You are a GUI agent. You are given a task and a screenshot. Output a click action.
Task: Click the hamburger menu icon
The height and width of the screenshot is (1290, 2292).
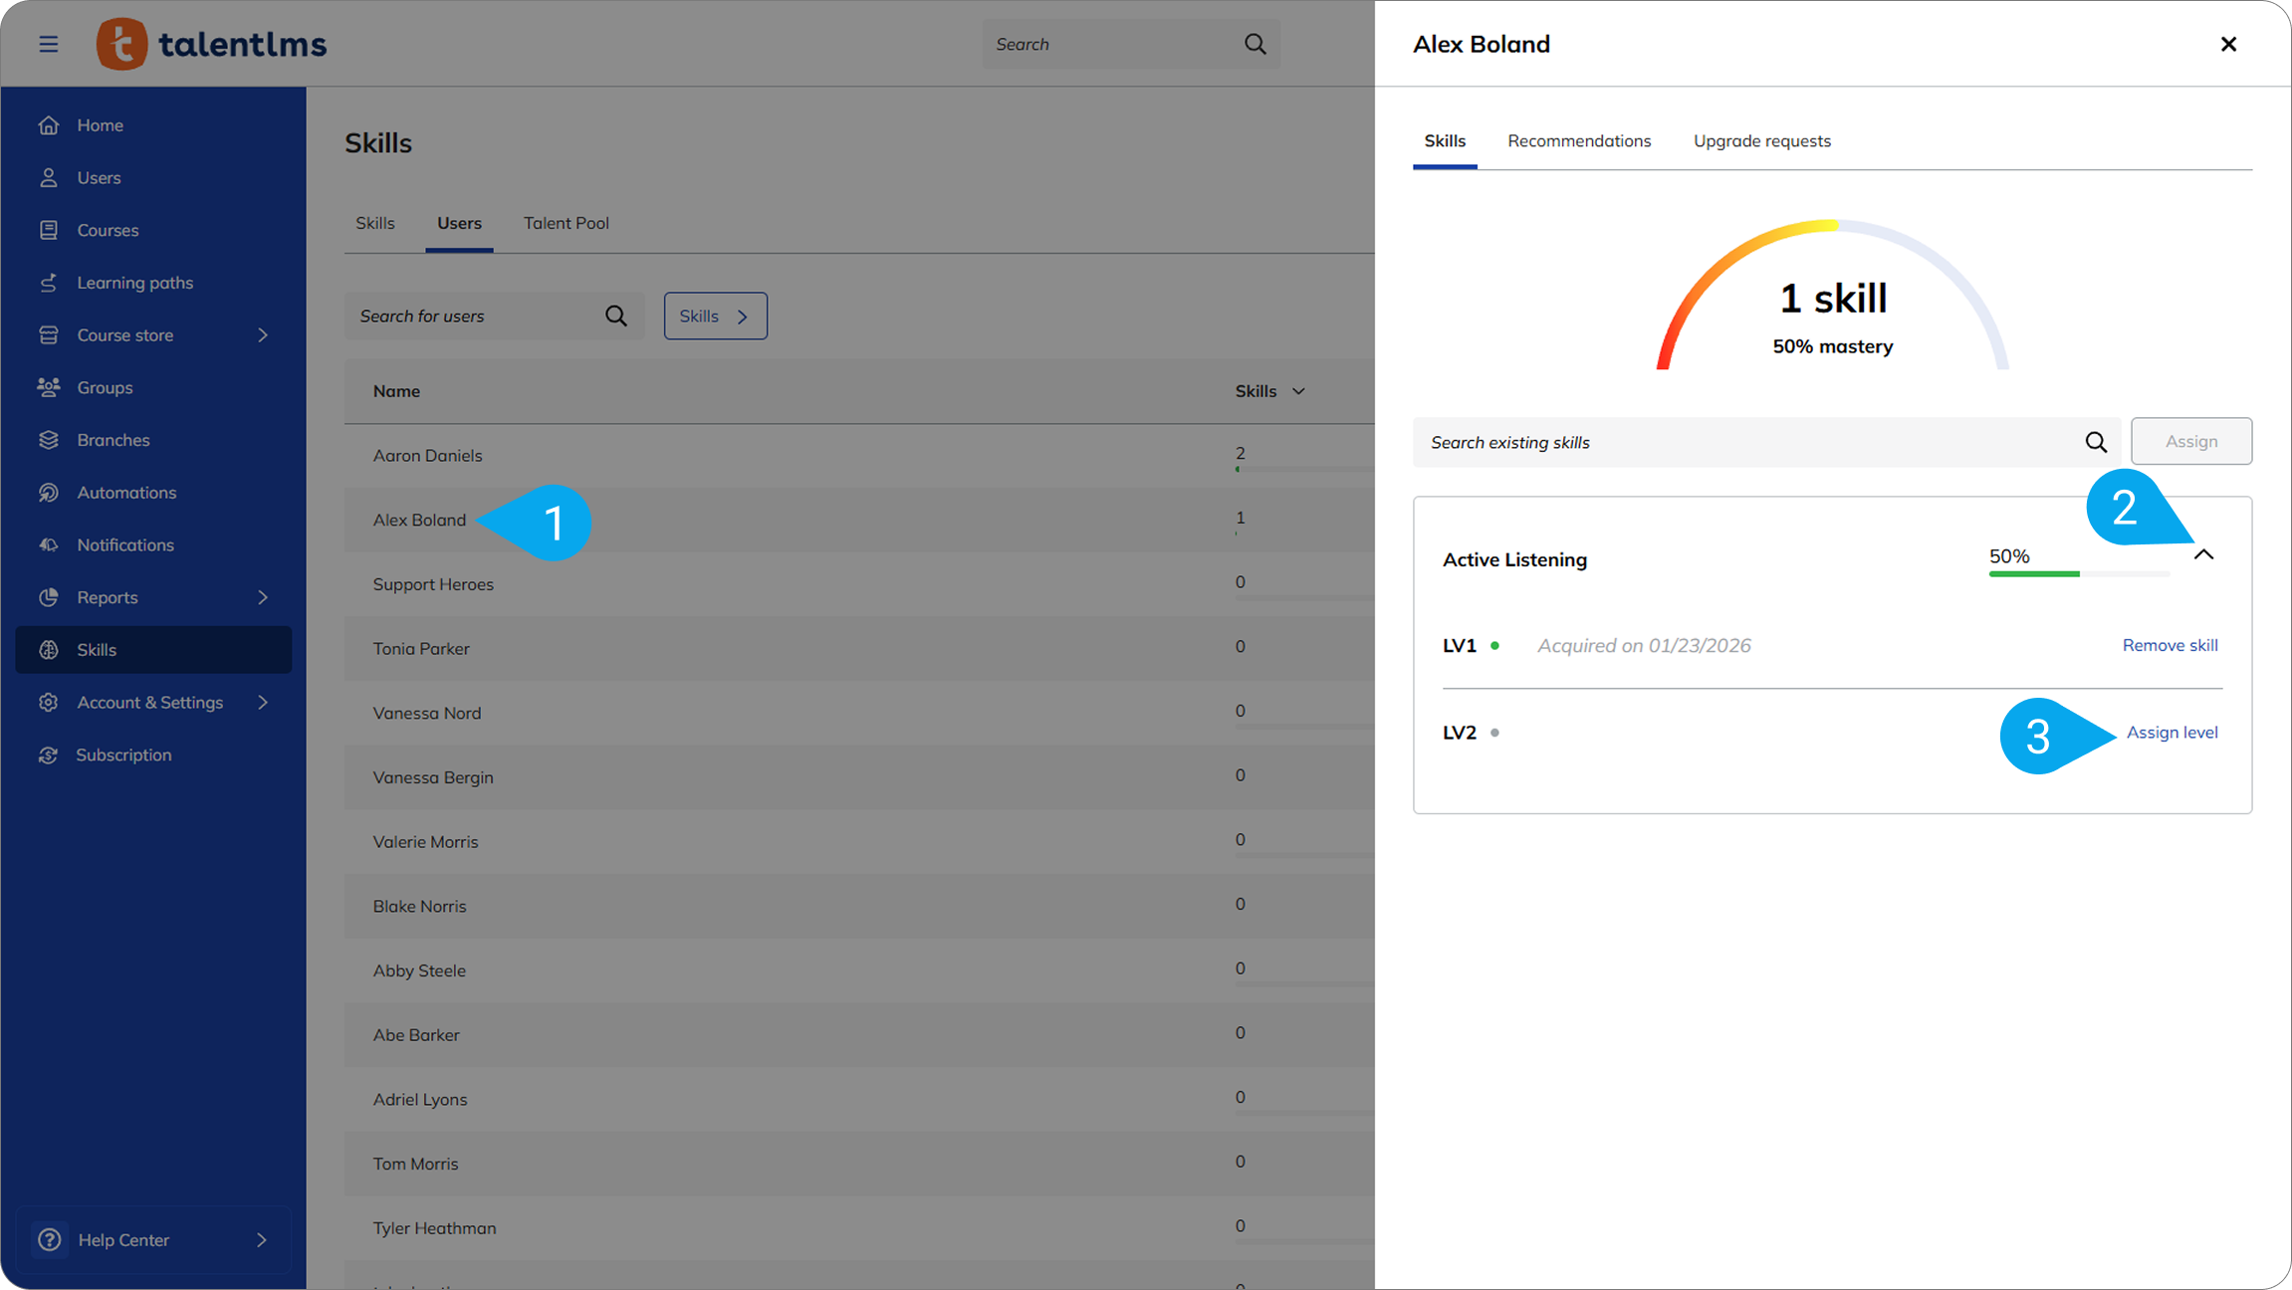tap(48, 44)
